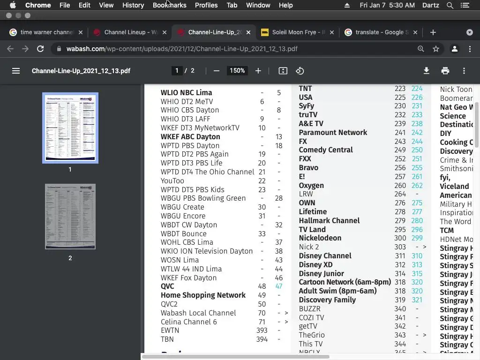The height and width of the screenshot is (360, 480).
Task: Click the WLIO NBC Lima entry
Action: (186, 93)
